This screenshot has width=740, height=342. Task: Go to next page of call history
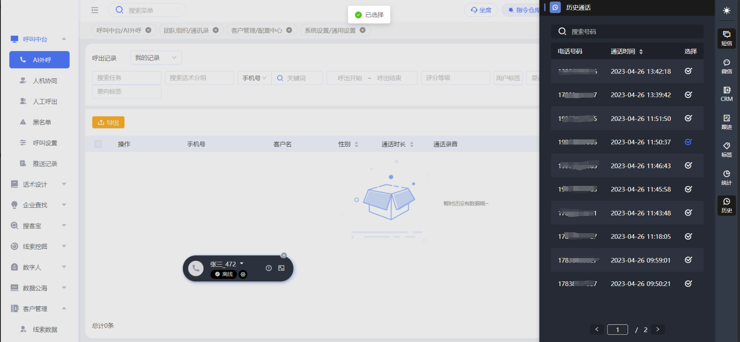657,330
